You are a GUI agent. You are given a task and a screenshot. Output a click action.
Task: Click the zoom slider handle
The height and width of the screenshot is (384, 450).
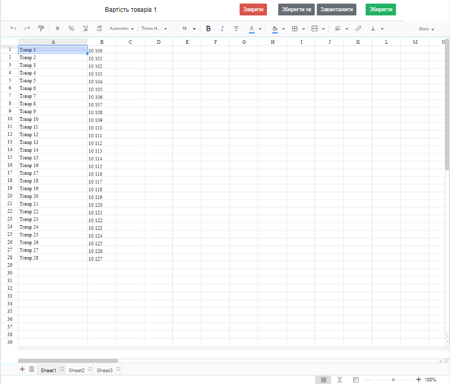pos(393,379)
